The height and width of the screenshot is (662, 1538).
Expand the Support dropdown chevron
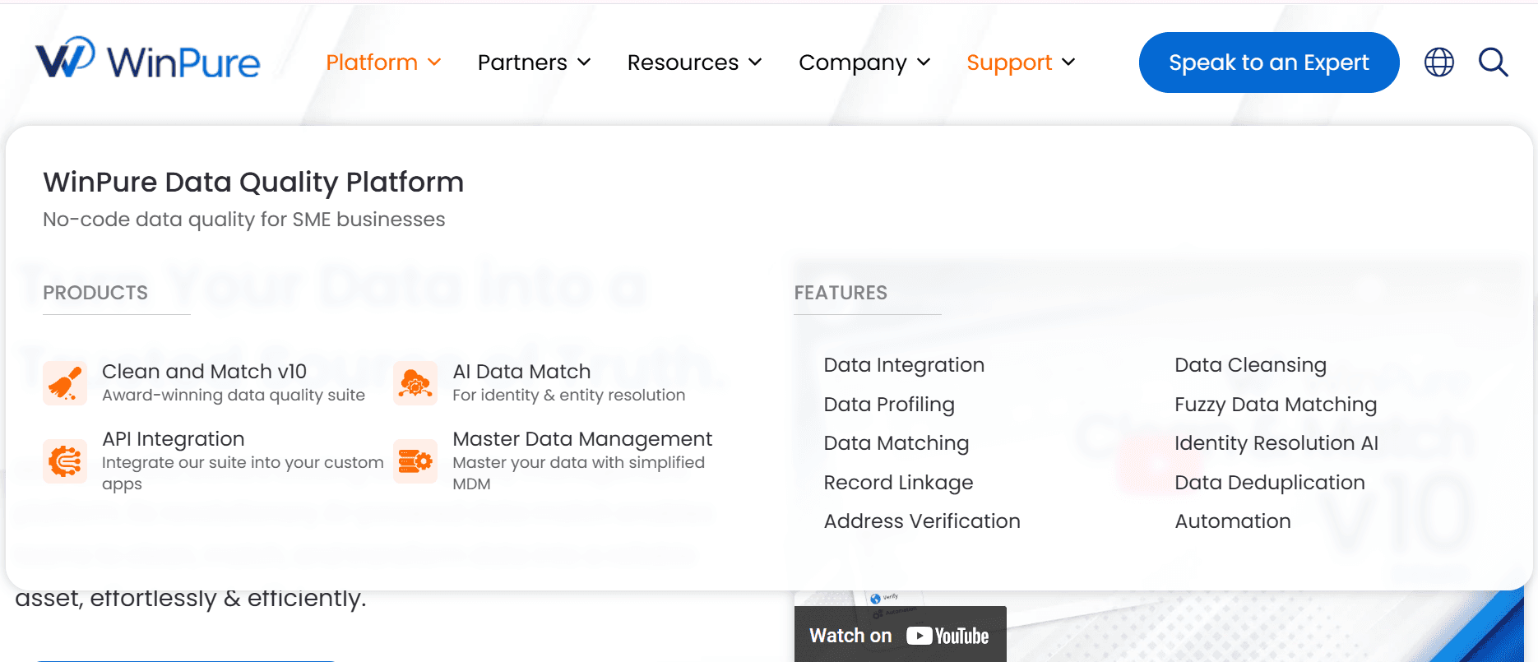(x=1068, y=62)
